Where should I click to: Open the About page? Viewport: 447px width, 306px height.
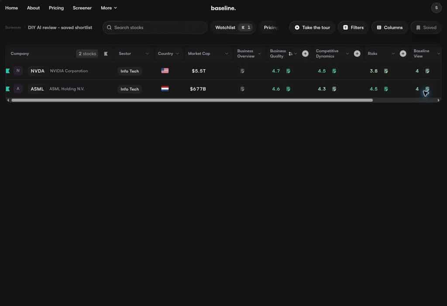pyautogui.click(x=33, y=8)
